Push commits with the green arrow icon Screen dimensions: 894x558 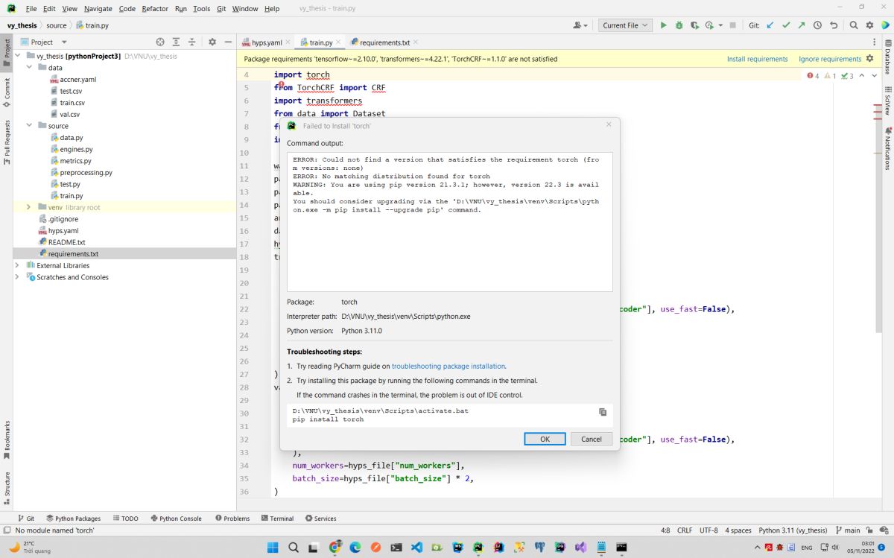click(802, 25)
